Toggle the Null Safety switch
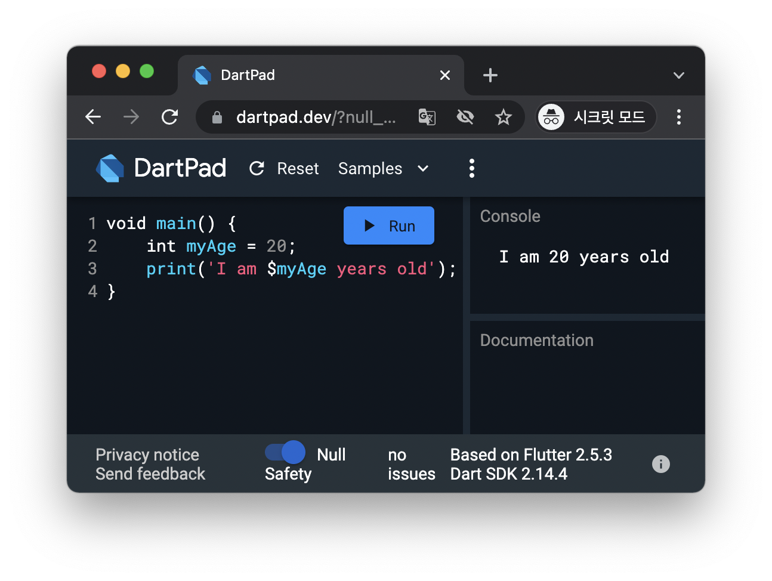The height and width of the screenshot is (581, 772). click(285, 452)
